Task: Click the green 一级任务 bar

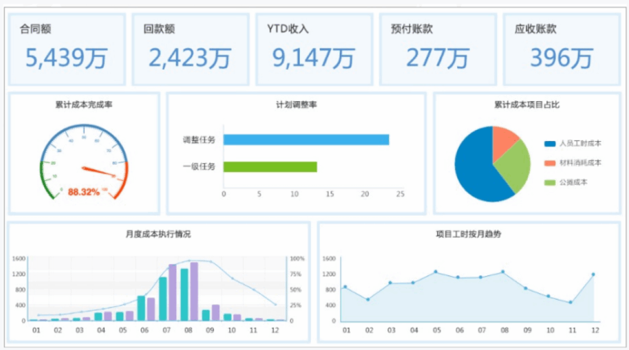Action: 270,167
